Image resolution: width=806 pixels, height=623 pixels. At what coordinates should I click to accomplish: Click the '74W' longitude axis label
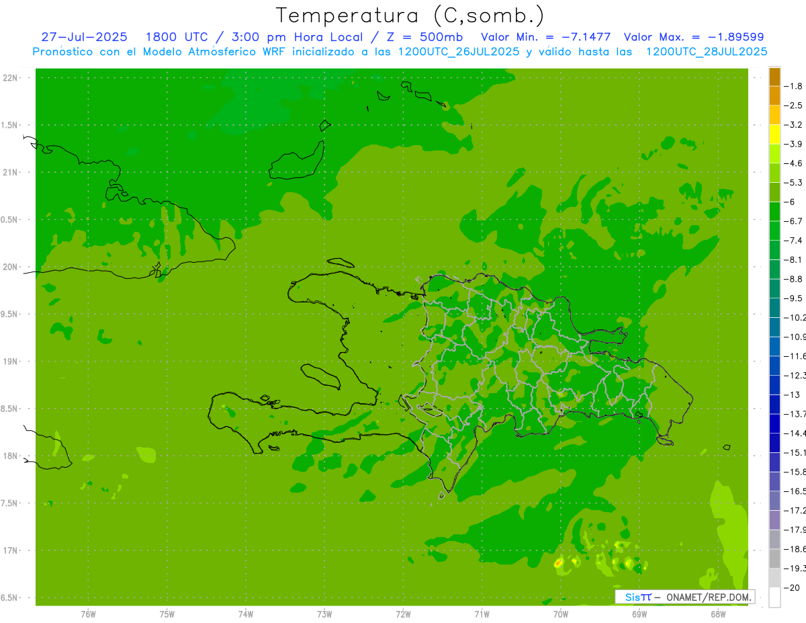(246, 614)
